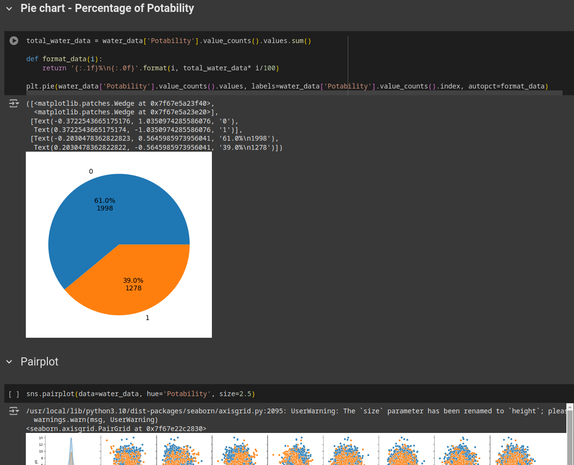The image size is (574, 465).
Task: Click the play icon on the executed cell
Action: point(14,41)
